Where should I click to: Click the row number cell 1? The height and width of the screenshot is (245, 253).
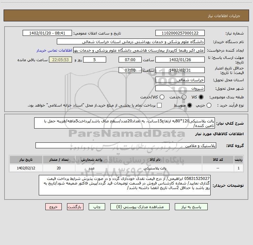[x=239, y=168]
